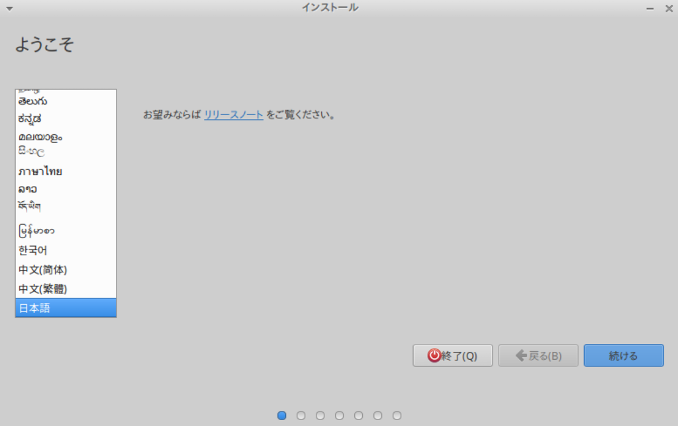
Task: Click the 戻る(B) button
Action: tap(538, 355)
